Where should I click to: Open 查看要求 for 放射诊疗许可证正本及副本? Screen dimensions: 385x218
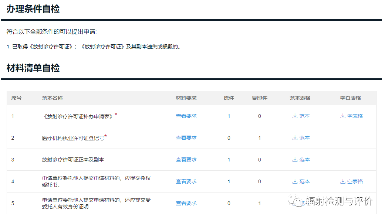tap(186, 159)
